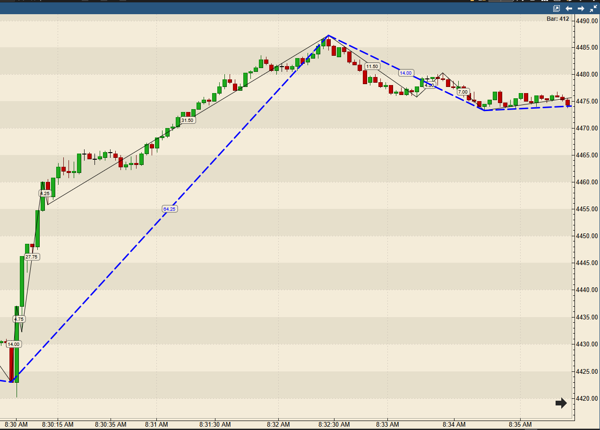The image size is (600, 430).
Task: Collapse chart with the shrink arrows icon
Action: [593, 9]
